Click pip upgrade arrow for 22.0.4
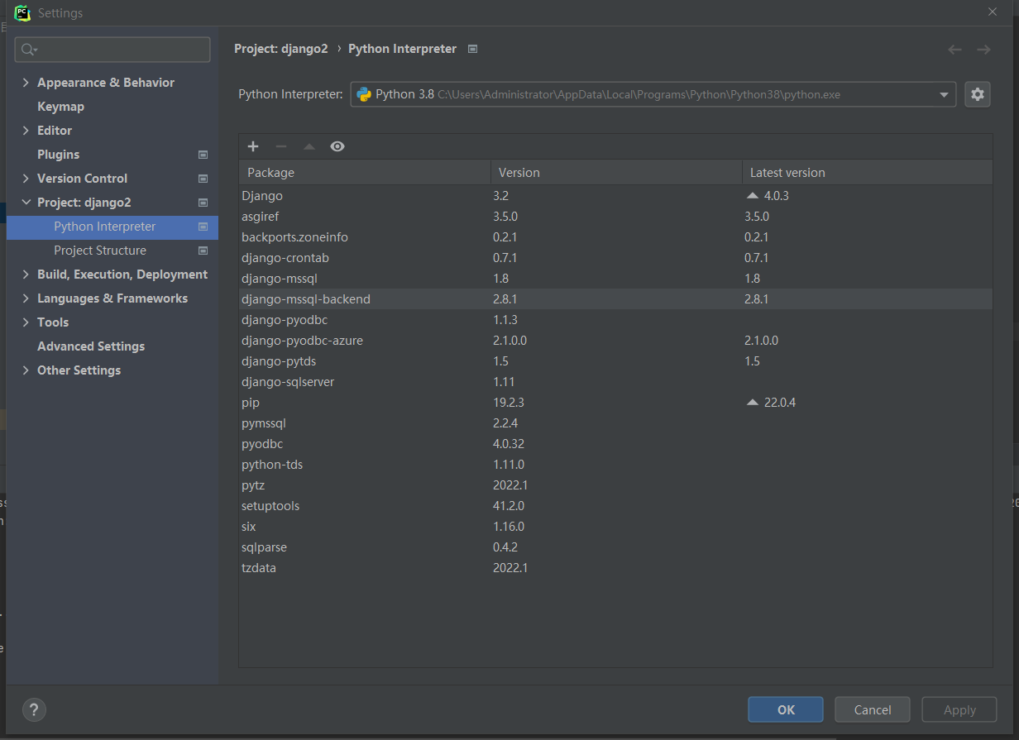The width and height of the screenshot is (1019, 740). tap(752, 403)
